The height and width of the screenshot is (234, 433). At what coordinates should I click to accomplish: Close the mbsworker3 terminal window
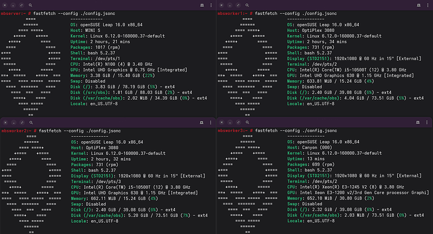tap(222, 122)
